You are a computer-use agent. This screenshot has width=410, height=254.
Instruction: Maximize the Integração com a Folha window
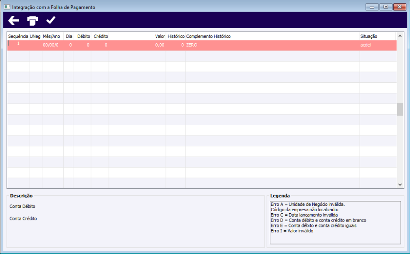tap(386, 7)
